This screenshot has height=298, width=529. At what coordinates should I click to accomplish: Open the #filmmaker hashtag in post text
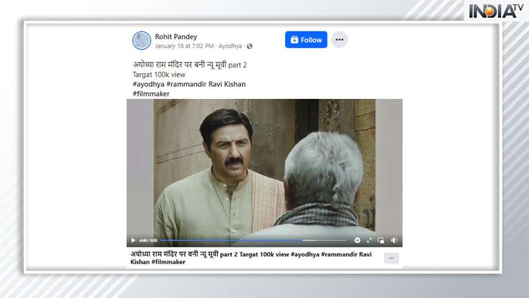click(x=151, y=94)
